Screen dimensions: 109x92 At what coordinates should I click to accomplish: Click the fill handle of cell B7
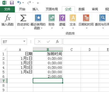(63, 83)
